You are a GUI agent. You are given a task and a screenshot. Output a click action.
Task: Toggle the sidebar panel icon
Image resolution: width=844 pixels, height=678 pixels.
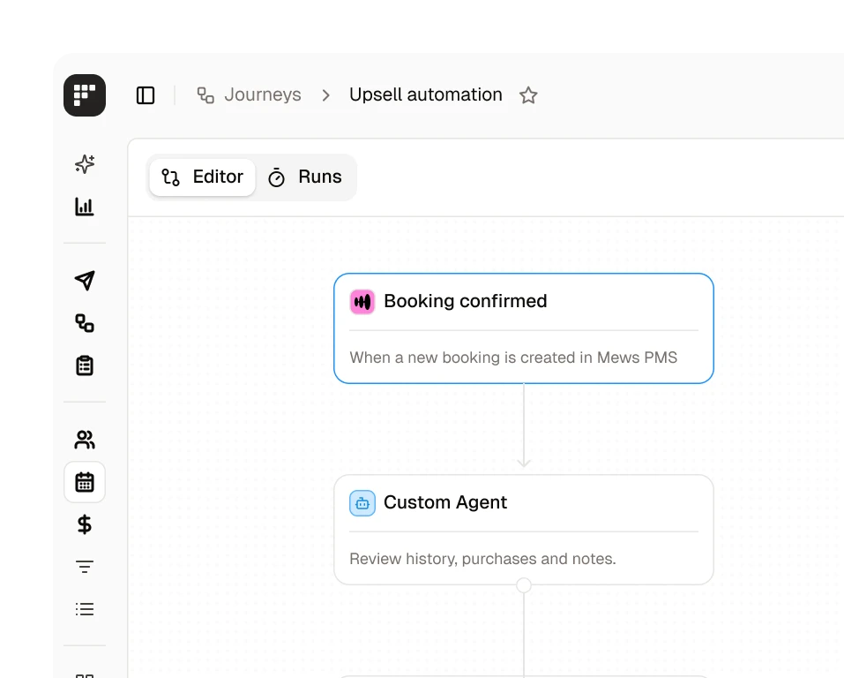click(x=146, y=95)
